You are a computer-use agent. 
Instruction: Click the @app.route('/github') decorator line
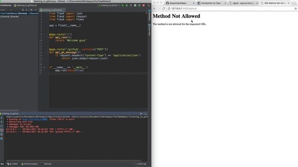[x=78, y=50]
